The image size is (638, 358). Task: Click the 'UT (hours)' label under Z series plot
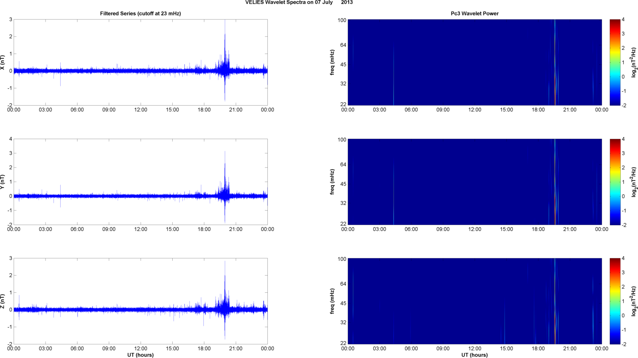pos(141,355)
